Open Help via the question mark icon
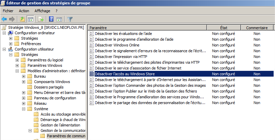Screen dimensions: 275x140 (51, 19)
